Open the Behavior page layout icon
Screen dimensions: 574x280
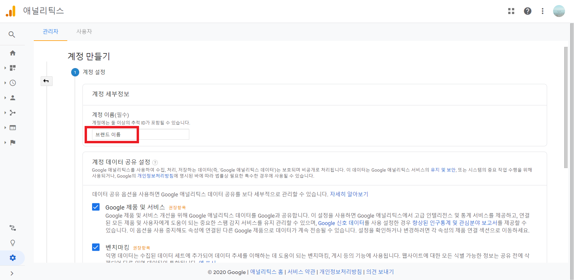(x=13, y=127)
